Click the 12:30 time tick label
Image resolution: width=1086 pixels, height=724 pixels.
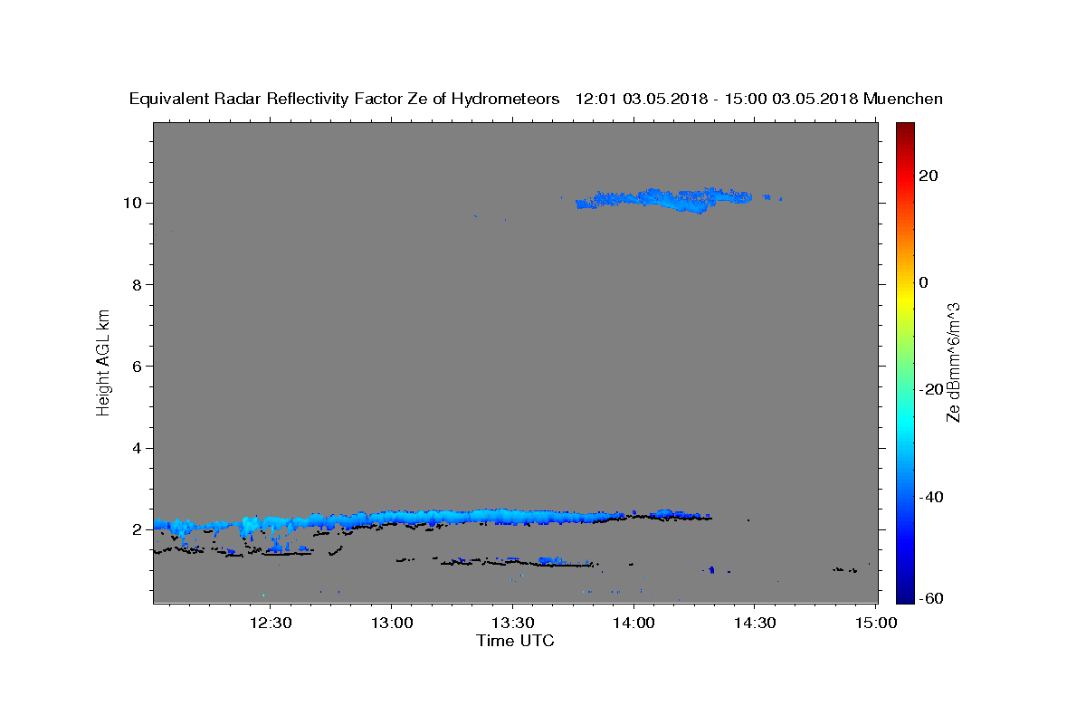[270, 623]
